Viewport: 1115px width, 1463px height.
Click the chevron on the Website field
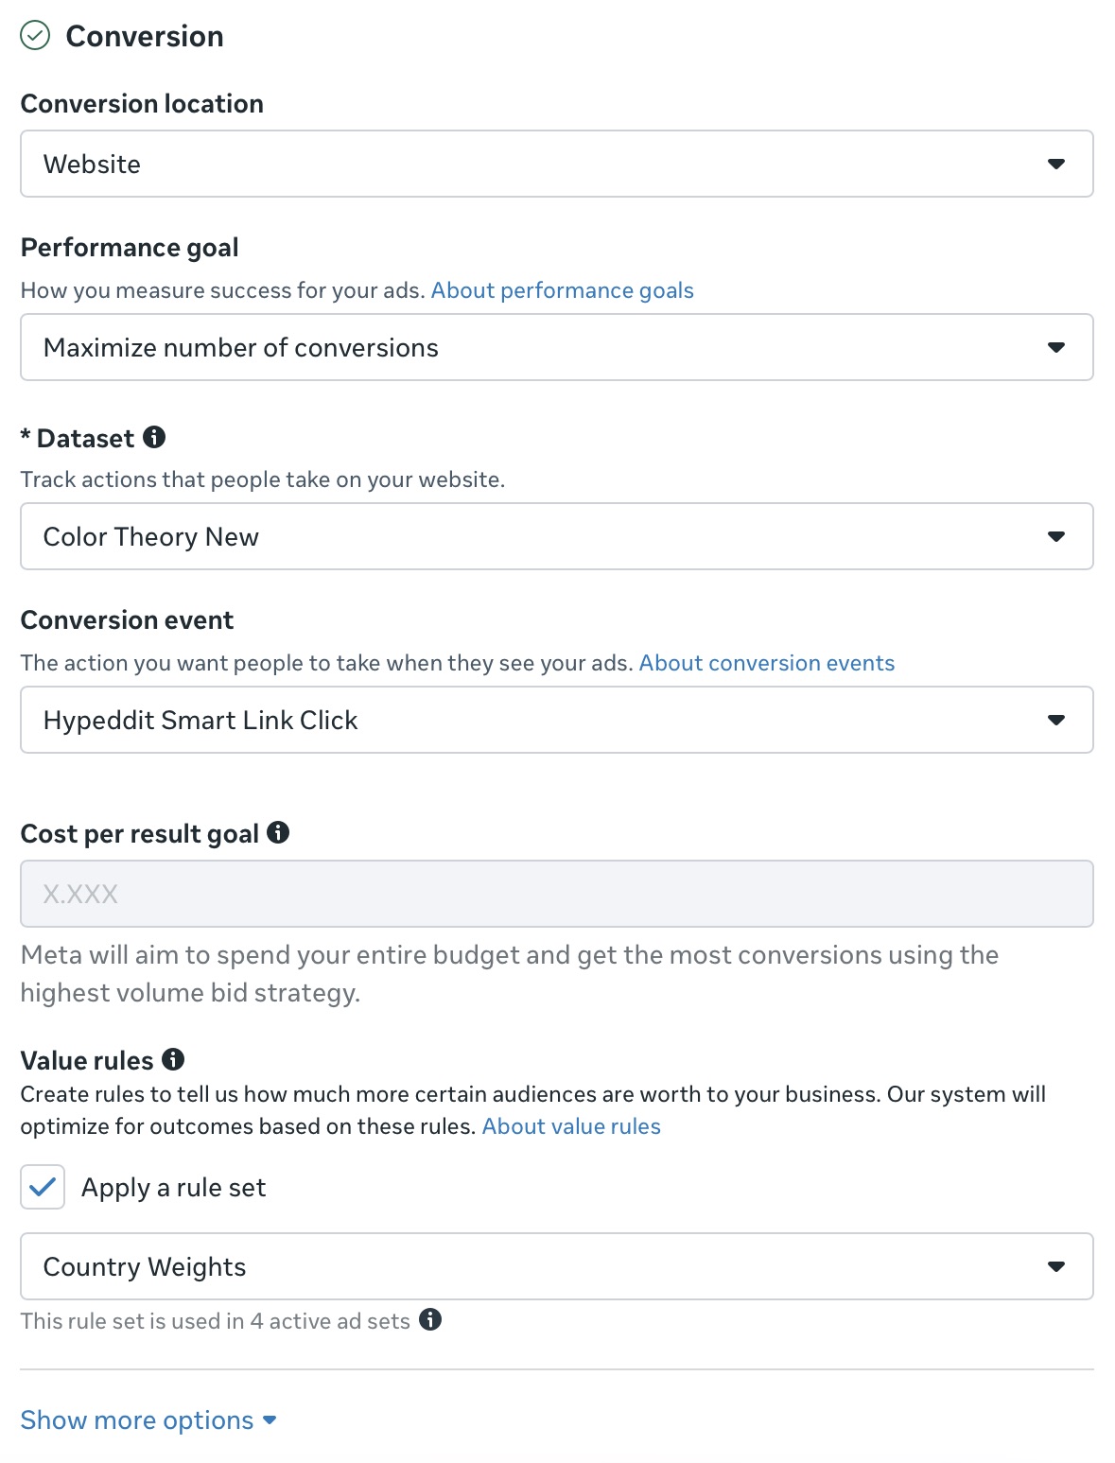[x=1056, y=164]
